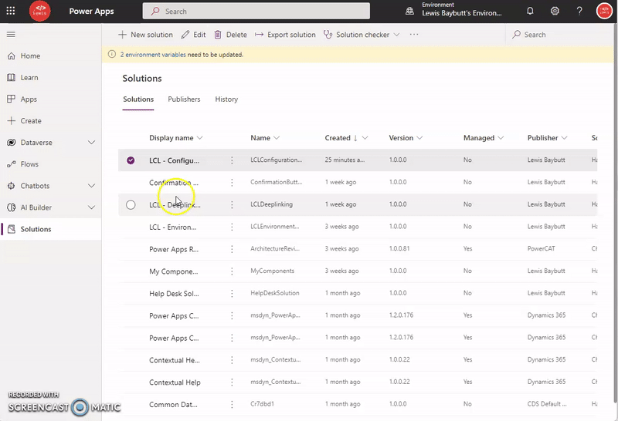
Task: Click the Power Apps logo circle
Action: [40, 11]
